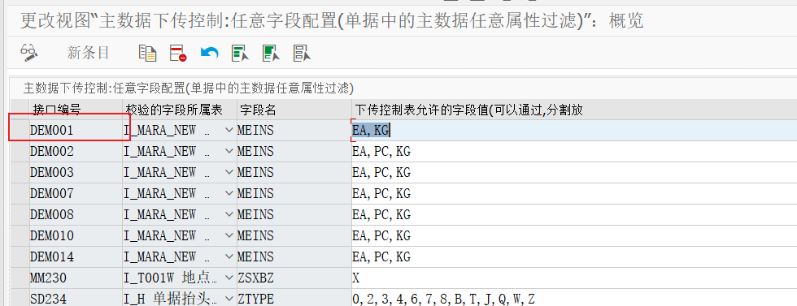Mark the DEM003 row with its row selector
The width and height of the screenshot is (797, 306).
pos(20,173)
